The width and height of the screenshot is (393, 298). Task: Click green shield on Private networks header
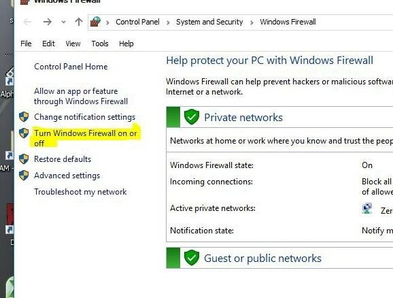pyautogui.click(x=192, y=117)
